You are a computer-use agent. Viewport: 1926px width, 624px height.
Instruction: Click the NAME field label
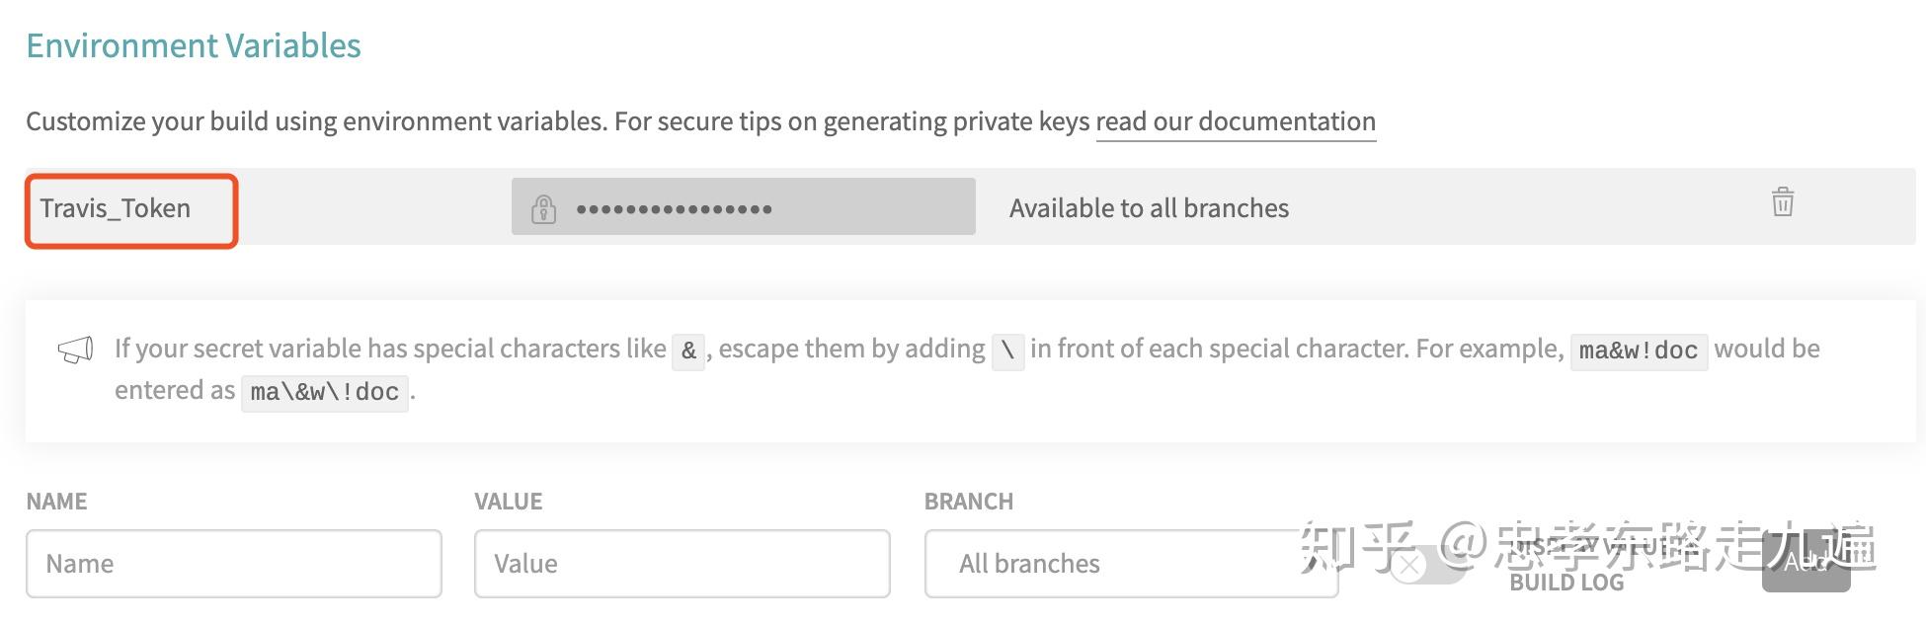[x=56, y=502]
